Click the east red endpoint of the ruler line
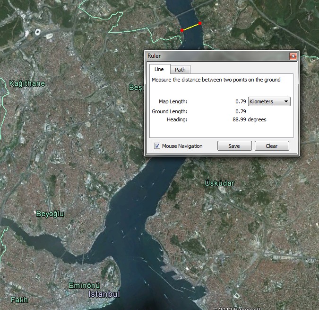Screen dimensions: 319x310 [x=200, y=24]
